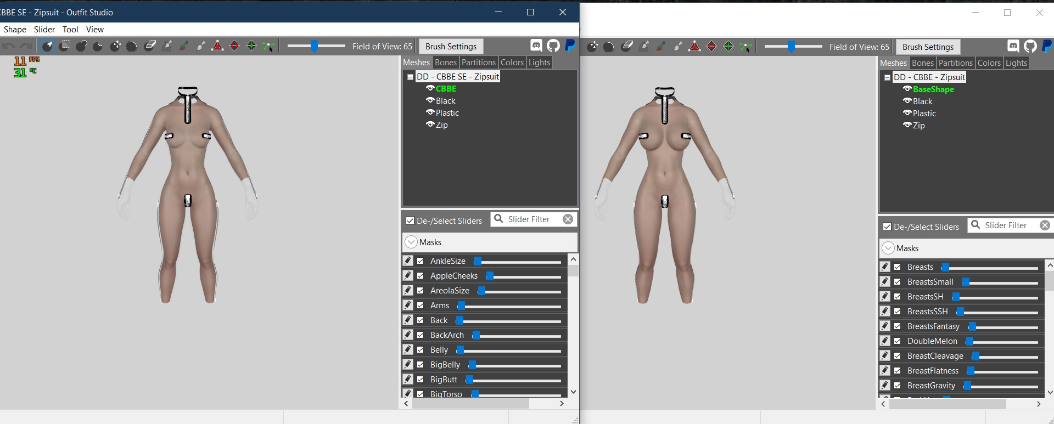Open Discord link in CBBE SE window

coord(536,46)
